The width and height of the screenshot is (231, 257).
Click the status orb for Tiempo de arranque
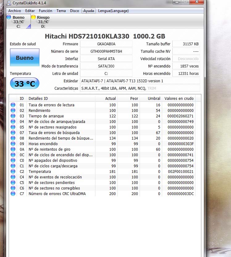pos(13,116)
